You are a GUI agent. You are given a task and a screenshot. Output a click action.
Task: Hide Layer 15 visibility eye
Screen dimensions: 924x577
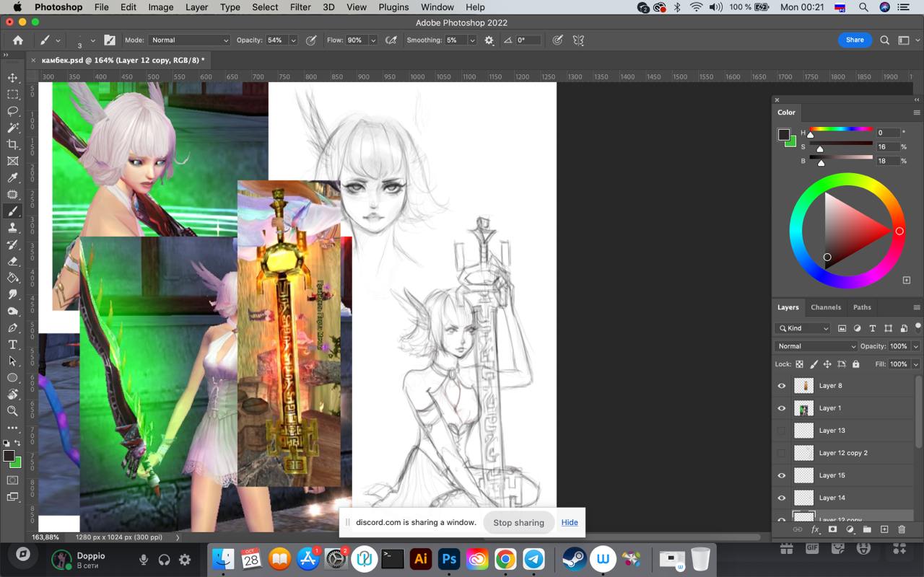(x=781, y=475)
